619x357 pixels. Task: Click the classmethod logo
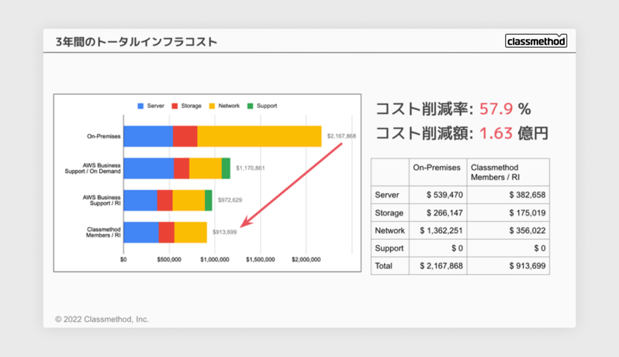(x=536, y=41)
